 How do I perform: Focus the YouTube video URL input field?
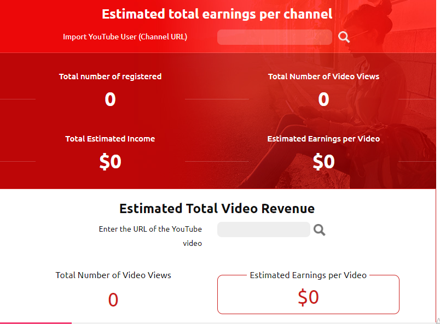point(263,229)
